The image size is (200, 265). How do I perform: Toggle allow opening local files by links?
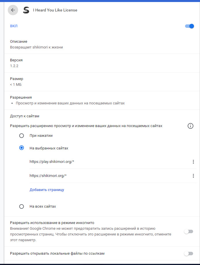(189, 254)
